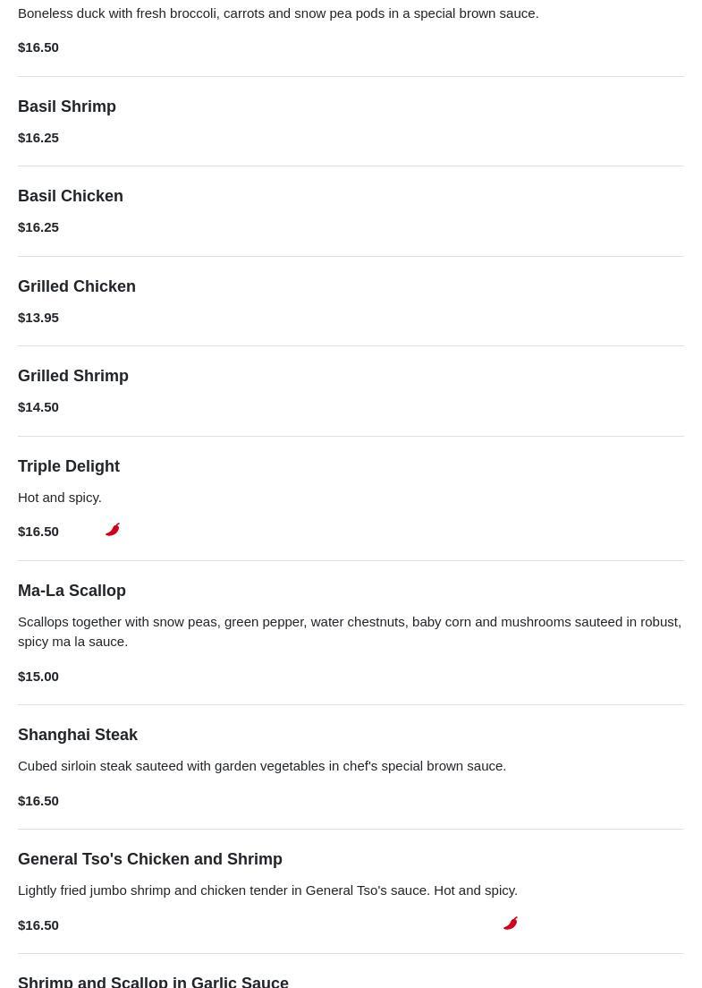Click the spicy chili icon for Triple Delight

(113, 530)
